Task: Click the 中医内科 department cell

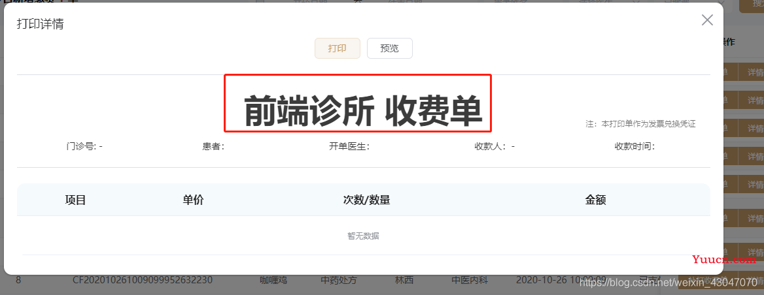Action: [470, 281]
